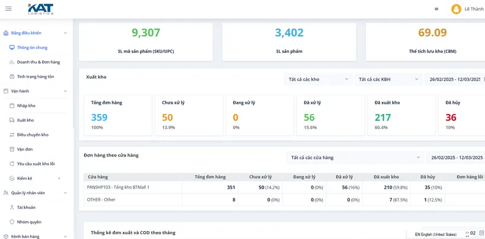Click the Kiểm kê checkmark icon

pyautogui.click(x=12, y=178)
